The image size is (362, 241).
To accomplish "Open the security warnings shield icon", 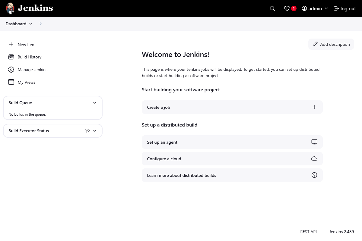I will [287, 8].
